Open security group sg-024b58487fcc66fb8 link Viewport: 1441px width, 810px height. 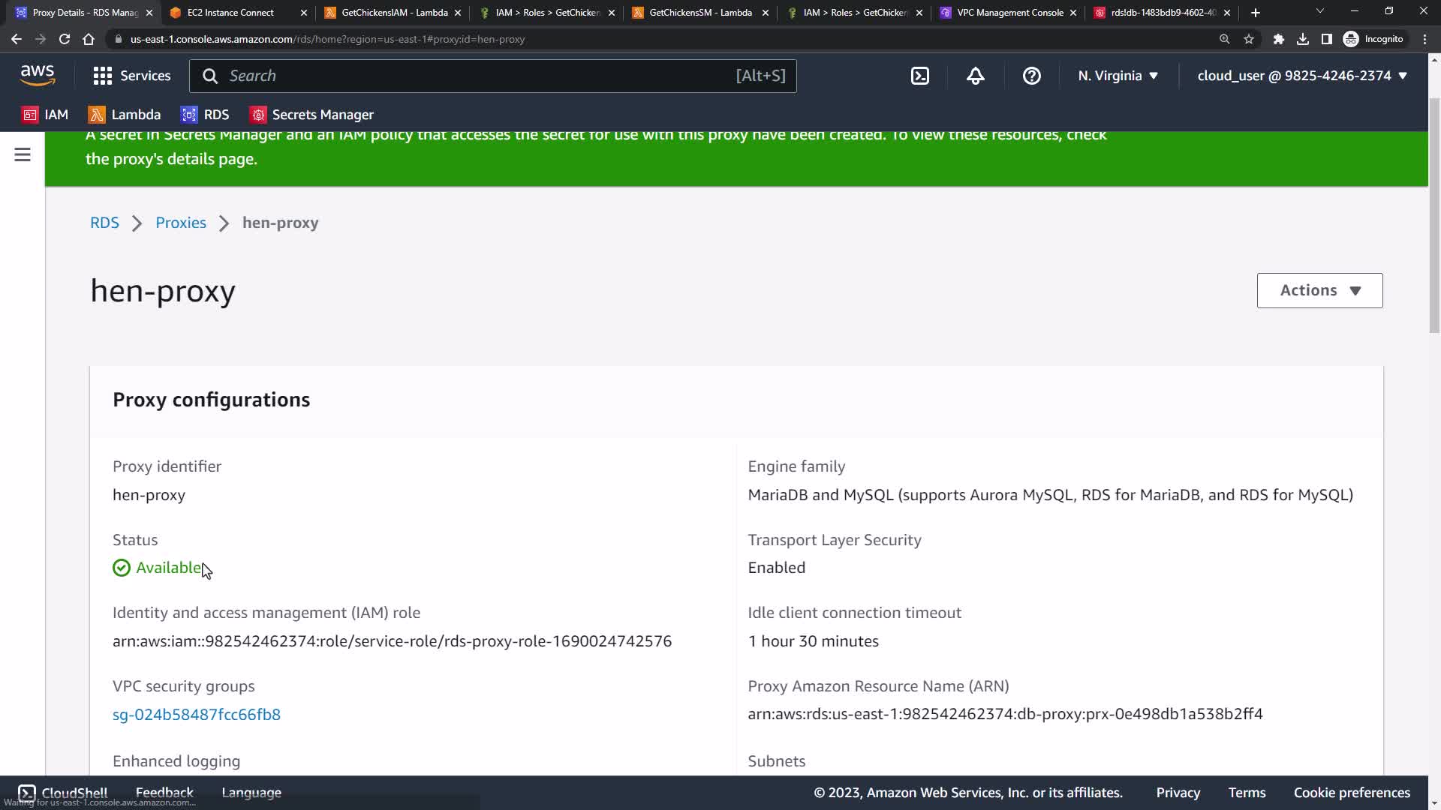197,715
